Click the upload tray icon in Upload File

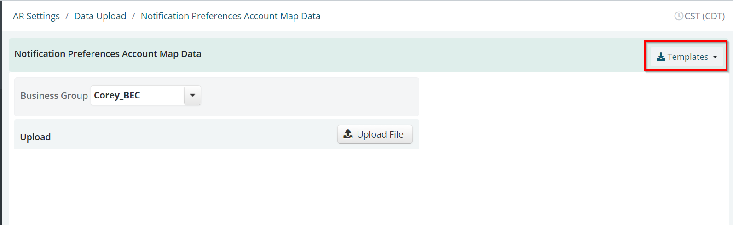pyautogui.click(x=348, y=134)
